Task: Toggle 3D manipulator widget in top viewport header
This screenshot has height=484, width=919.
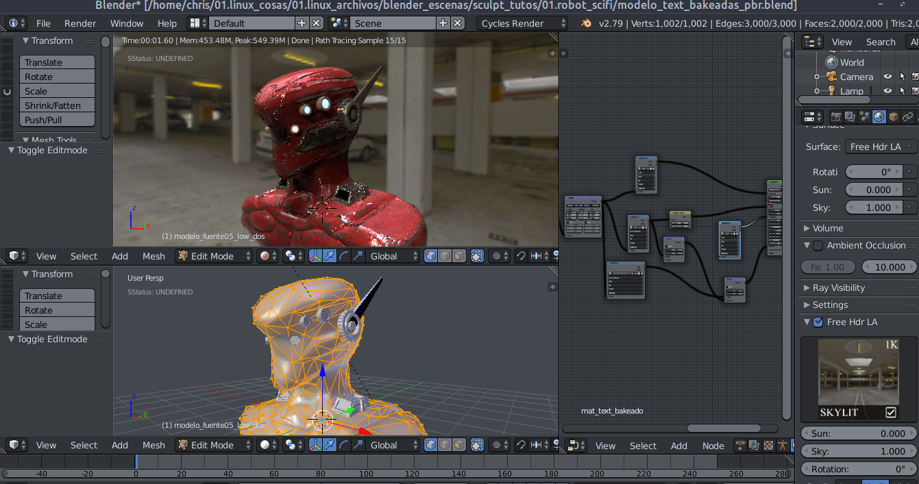Action: [x=316, y=256]
